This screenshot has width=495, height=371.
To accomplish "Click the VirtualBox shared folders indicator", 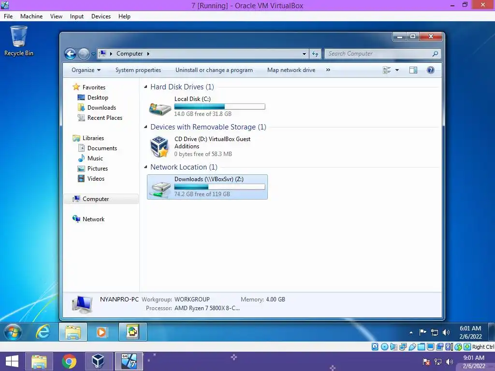I will tap(421, 347).
